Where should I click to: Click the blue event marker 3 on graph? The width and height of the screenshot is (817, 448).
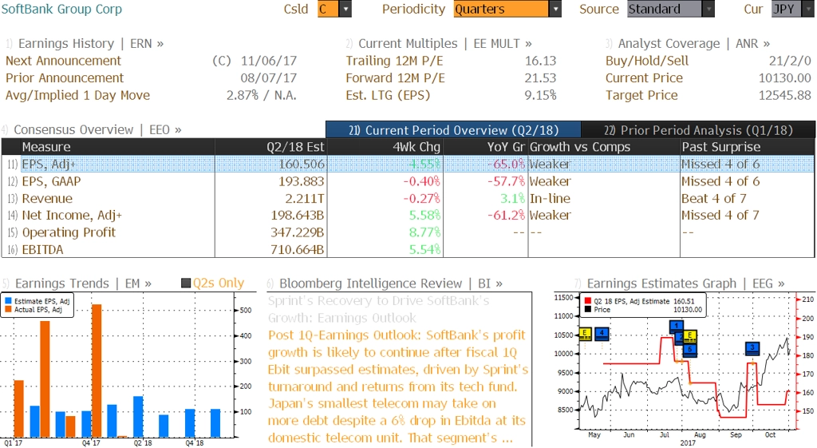(752, 348)
